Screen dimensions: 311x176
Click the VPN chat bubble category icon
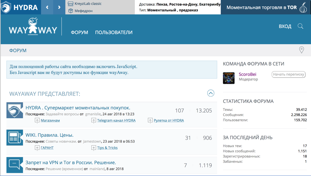(x=15, y=165)
